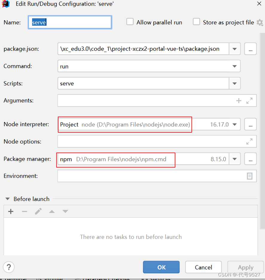Edit the selected Before launch task
This screenshot has width=265, height=280.
38,211
